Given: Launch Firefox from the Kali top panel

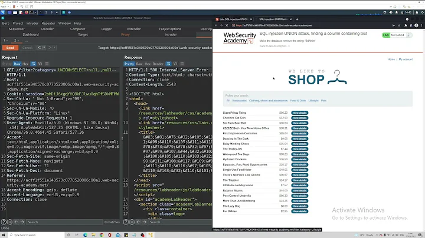Looking at the screenshot, I should pyautogui.click(x=27, y=12).
